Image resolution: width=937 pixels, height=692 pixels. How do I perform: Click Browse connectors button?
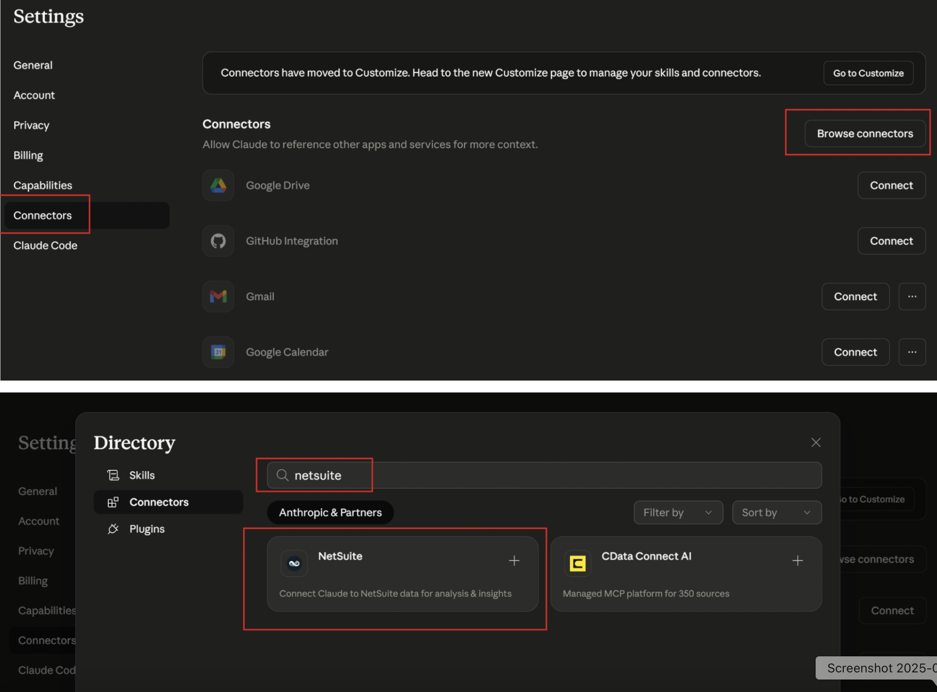coord(865,133)
